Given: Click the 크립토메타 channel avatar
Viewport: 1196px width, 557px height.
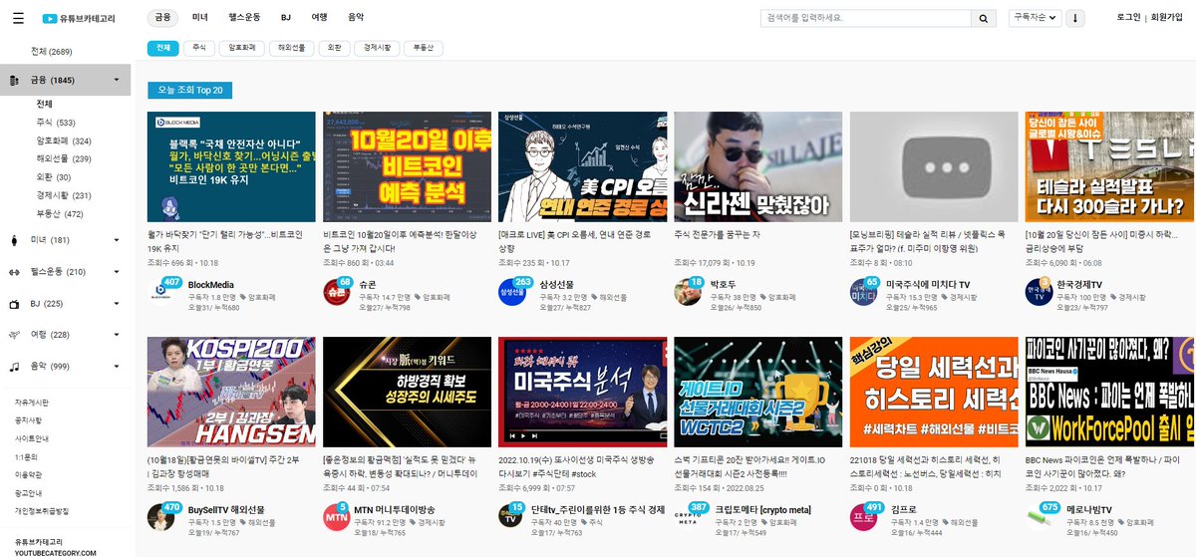Looking at the screenshot, I should tap(688, 515).
